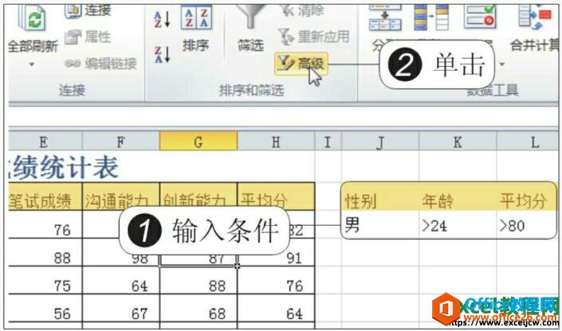Select column I header
562x331 pixels.
coord(328,142)
